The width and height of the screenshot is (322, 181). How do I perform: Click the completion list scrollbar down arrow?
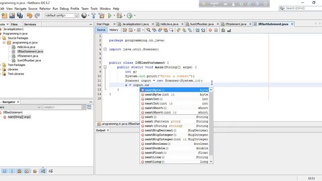click(x=211, y=162)
